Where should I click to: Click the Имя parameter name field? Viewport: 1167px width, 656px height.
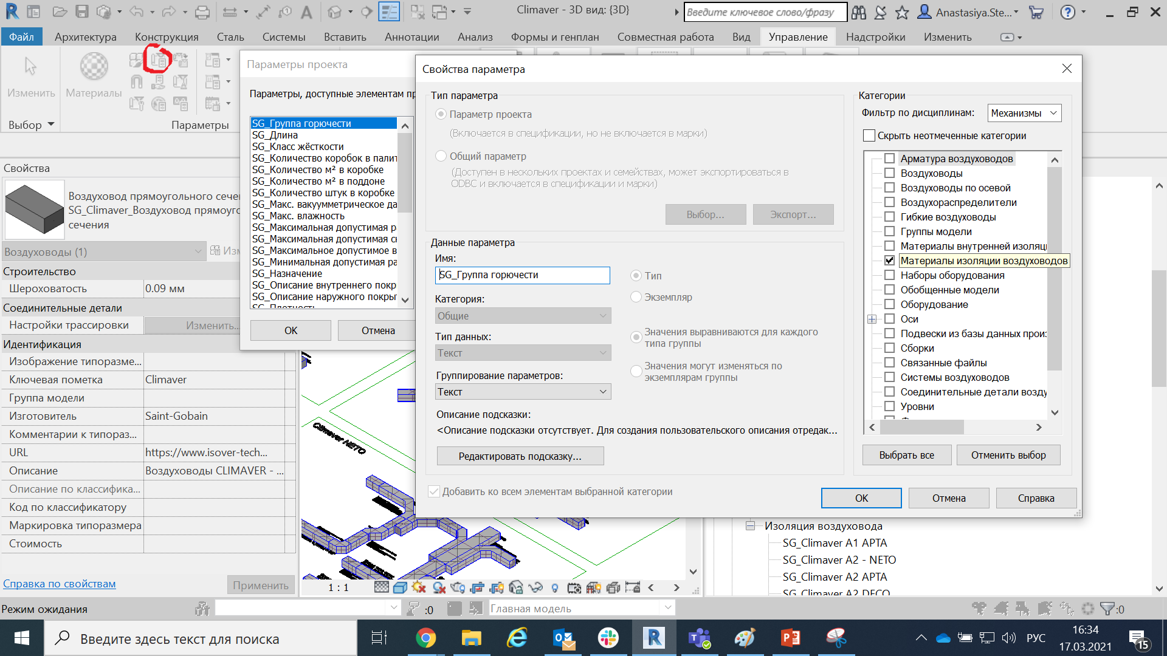(523, 275)
